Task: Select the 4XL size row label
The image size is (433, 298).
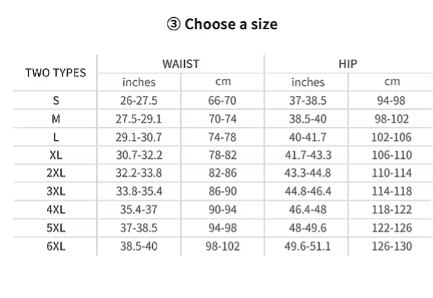Action: pos(55,210)
